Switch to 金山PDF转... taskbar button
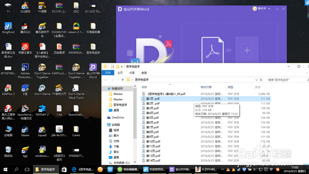The height and width of the screenshot is (174, 309). (x=180, y=169)
